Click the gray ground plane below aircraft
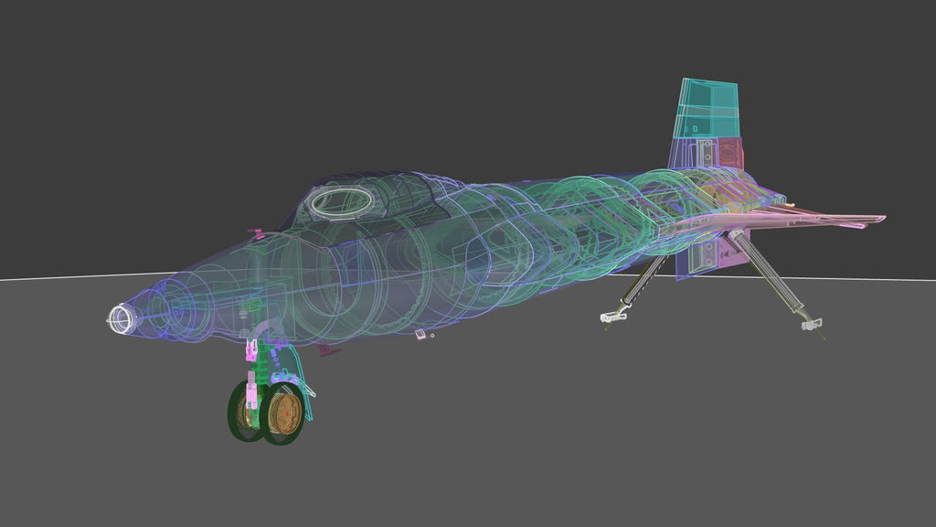The width and height of the screenshot is (936, 527). (503, 439)
